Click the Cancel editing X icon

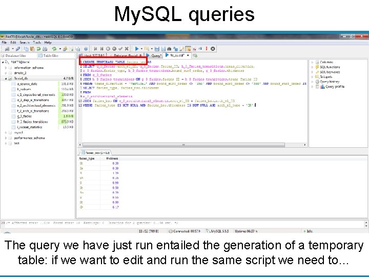(127, 49)
